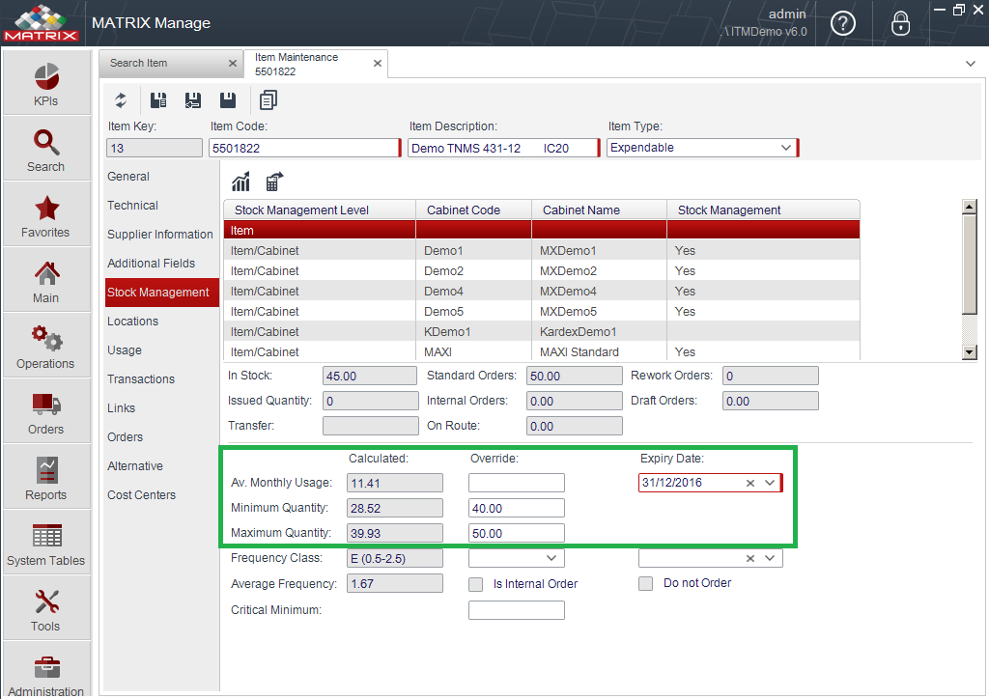This screenshot has width=989, height=699.
Task: Select the Stock Management section
Action: (162, 293)
